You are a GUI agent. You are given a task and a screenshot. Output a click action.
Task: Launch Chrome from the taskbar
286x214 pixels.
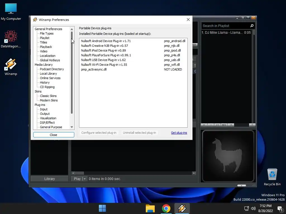click(x=166, y=208)
